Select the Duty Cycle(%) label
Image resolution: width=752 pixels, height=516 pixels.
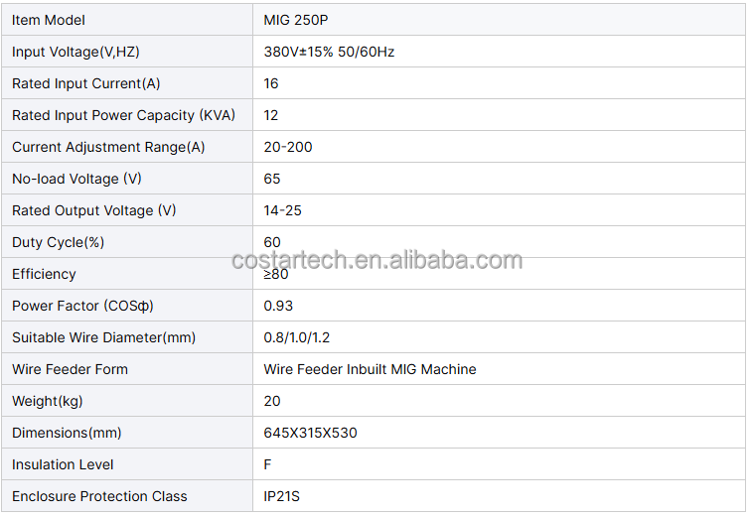click(59, 242)
